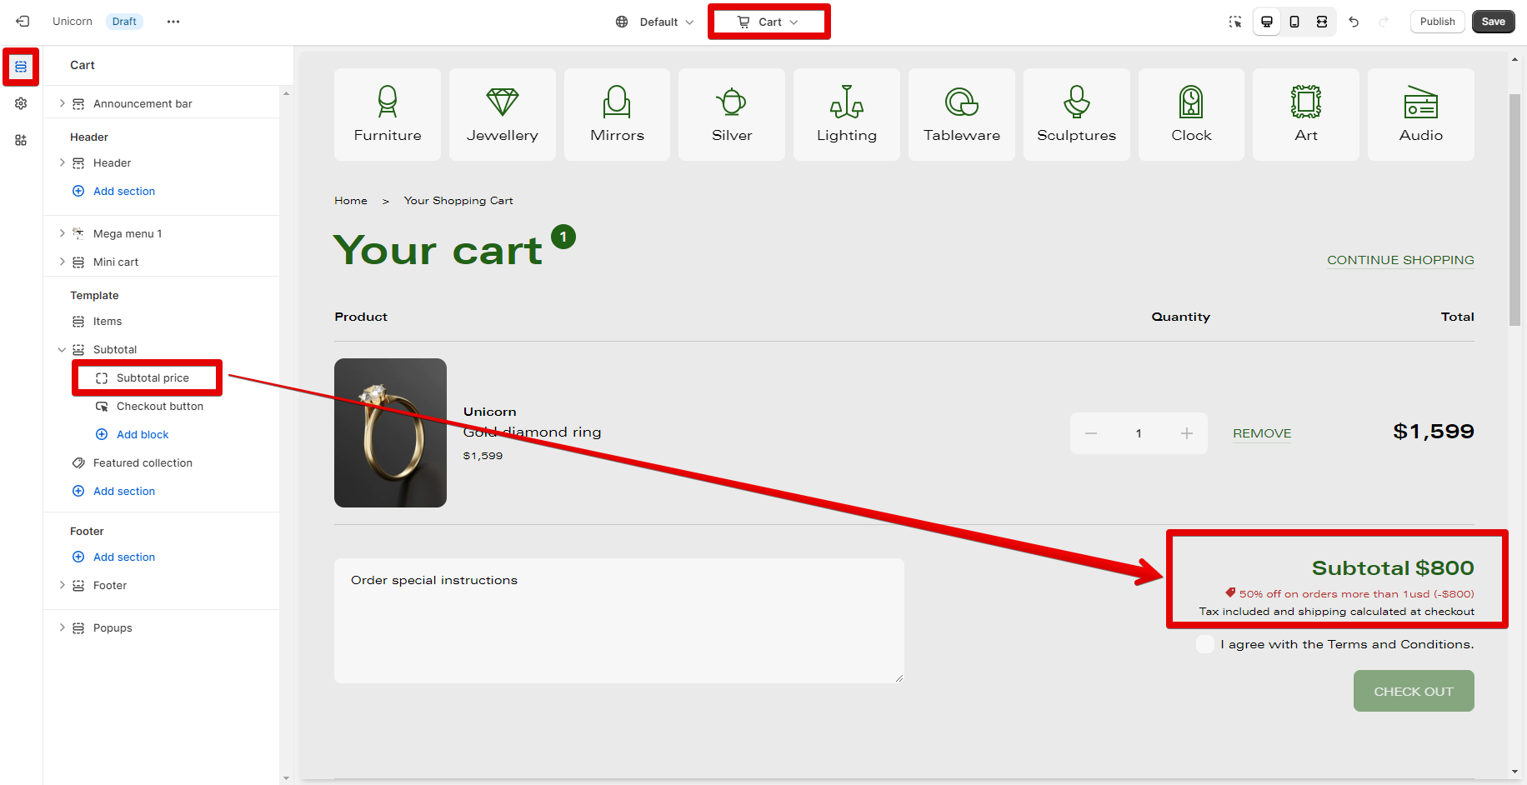This screenshot has width=1527, height=785.
Task: Toggle the inspector selection icon
Action: pyautogui.click(x=1235, y=22)
